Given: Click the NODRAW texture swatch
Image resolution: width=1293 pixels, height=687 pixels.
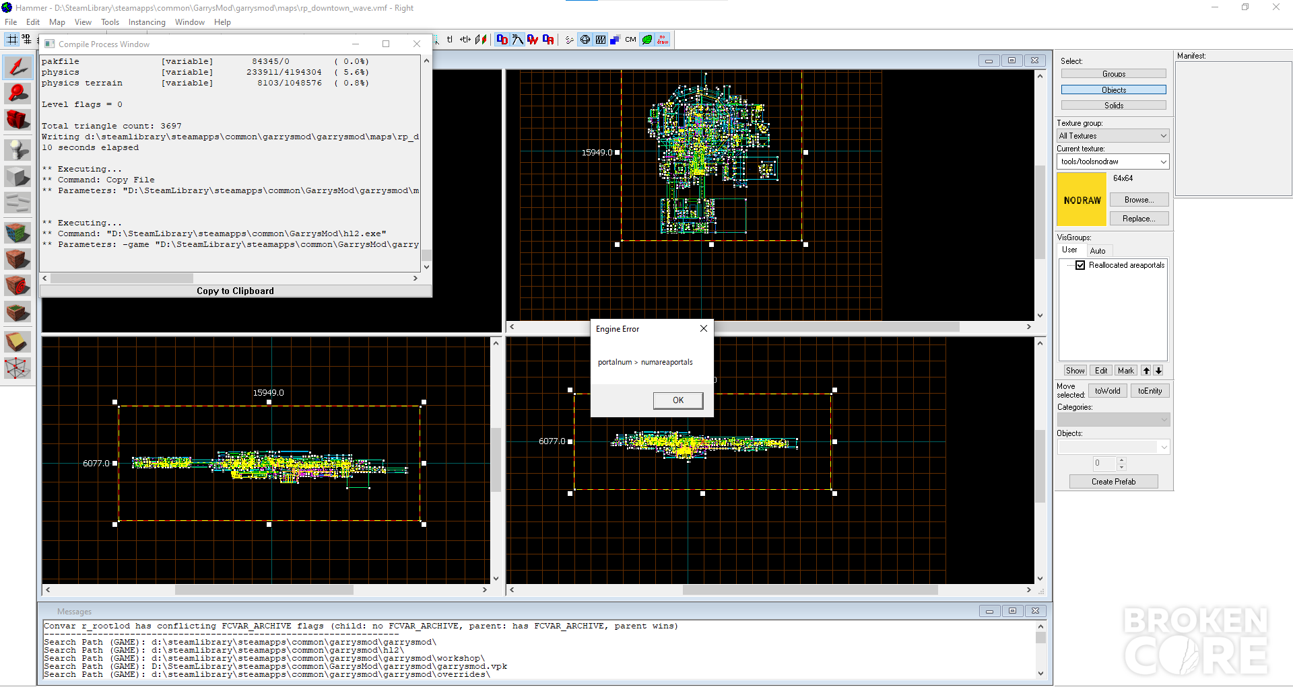Looking at the screenshot, I should pyautogui.click(x=1082, y=199).
